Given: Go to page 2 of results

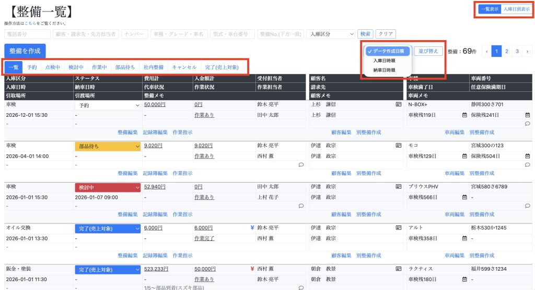Looking at the screenshot, I should pyautogui.click(x=506, y=51).
